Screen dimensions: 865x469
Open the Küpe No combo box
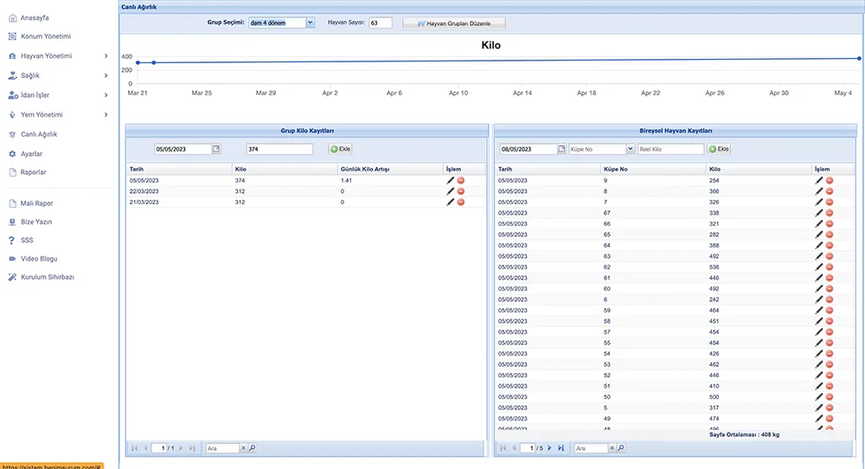point(630,149)
